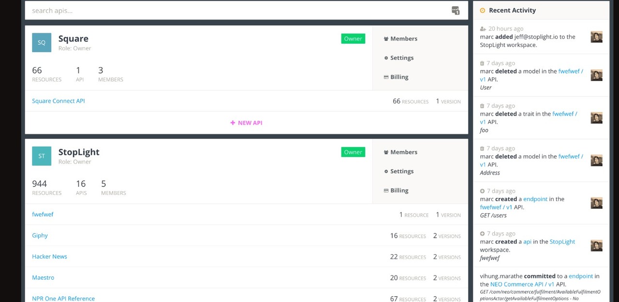619x302 pixels.
Task: Click the Recent Activity heading
Action: click(512, 10)
